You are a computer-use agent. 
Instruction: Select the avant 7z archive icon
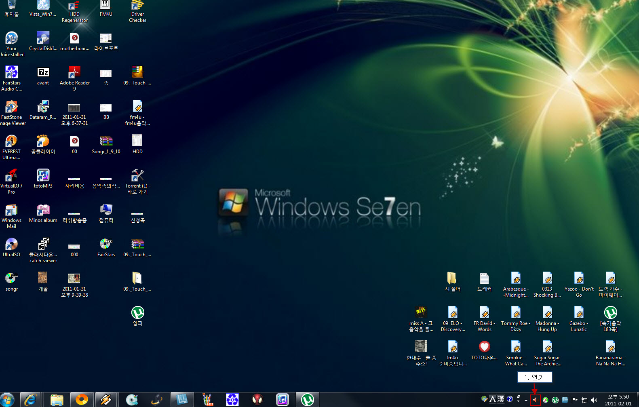[43, 76]
